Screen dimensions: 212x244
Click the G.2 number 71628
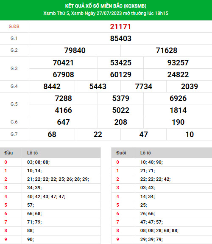167,50
